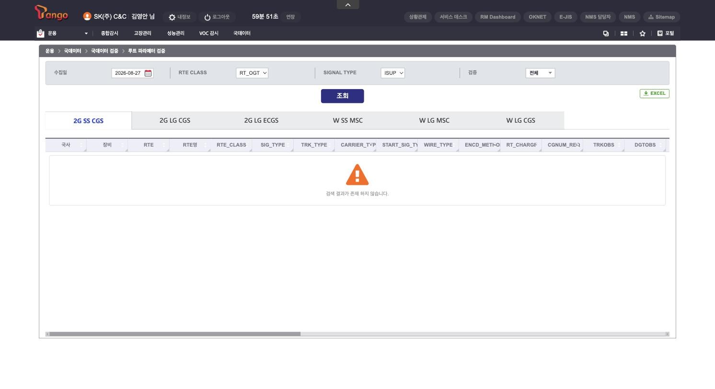Extend session with 연장 button
Image resolution: width=715 pixels, height=389 pixels.
pyautogui.click(x=290, y=17)
